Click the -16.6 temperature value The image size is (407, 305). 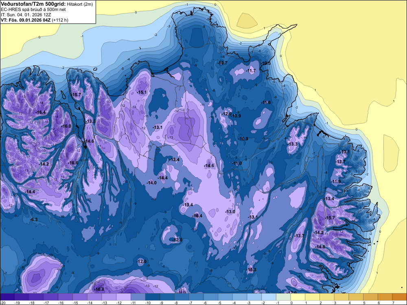73,163
